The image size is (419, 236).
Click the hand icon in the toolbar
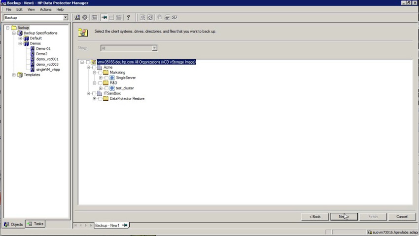click(159, 17)
